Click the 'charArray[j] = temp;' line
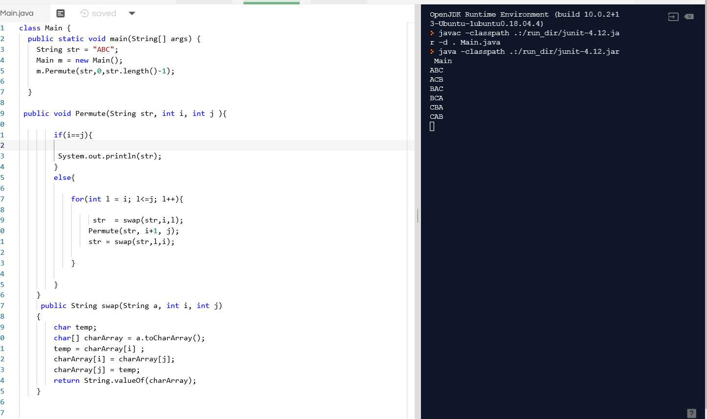 pyautogui.click(x=97, y=370)
